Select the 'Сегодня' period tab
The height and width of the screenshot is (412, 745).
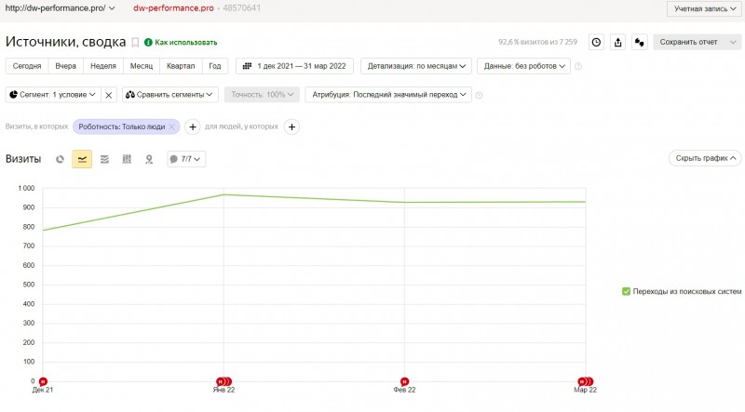[27, 66]
